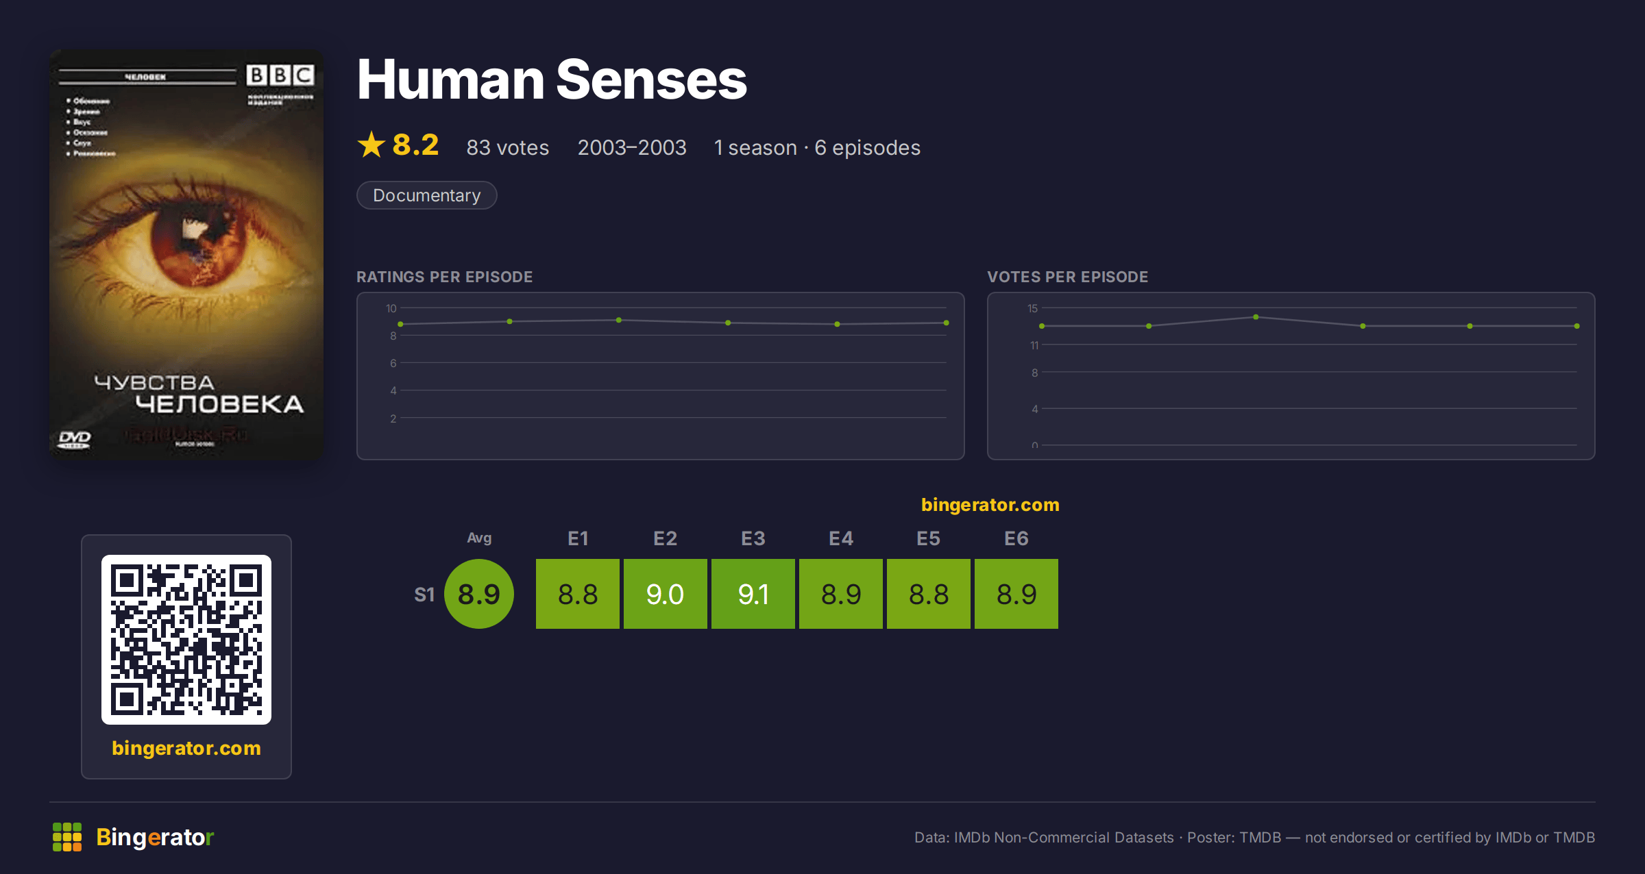
Task: Click the yellow star rating icon
Action: [x=371, y=145]
